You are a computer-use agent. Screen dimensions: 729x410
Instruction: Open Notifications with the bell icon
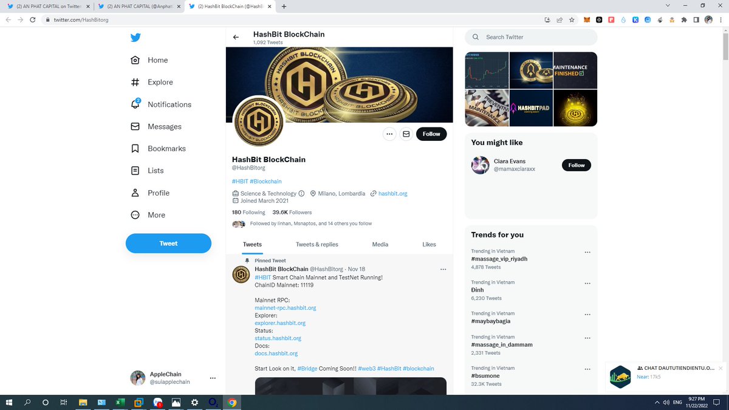[x=161, y=104]
